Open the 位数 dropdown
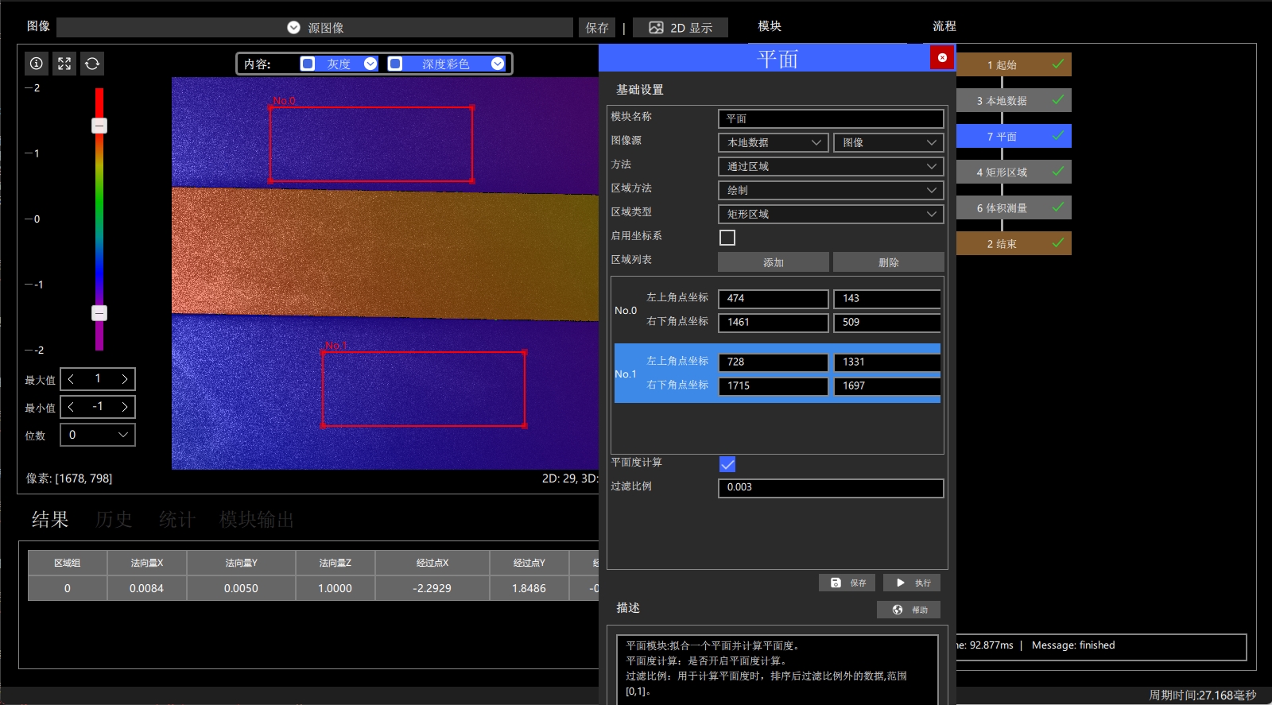Image resolution: width=1272 pixels, height=705 pixels. coord(99,435)
